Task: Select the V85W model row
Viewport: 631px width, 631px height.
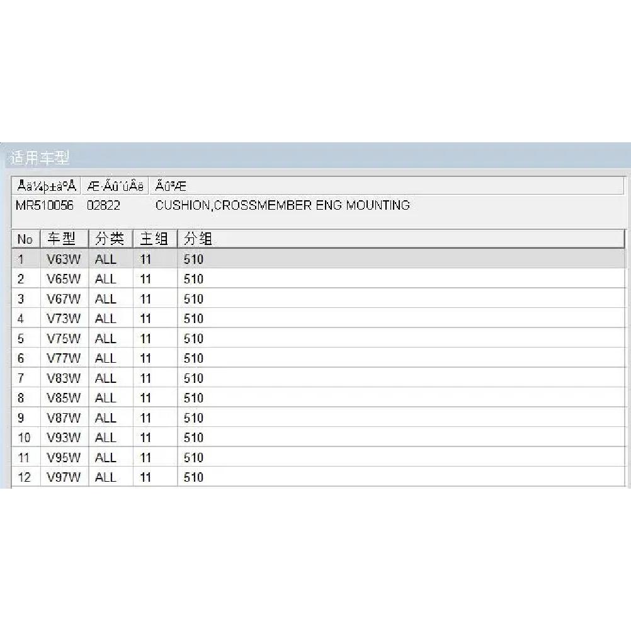Action: point(318,397)
